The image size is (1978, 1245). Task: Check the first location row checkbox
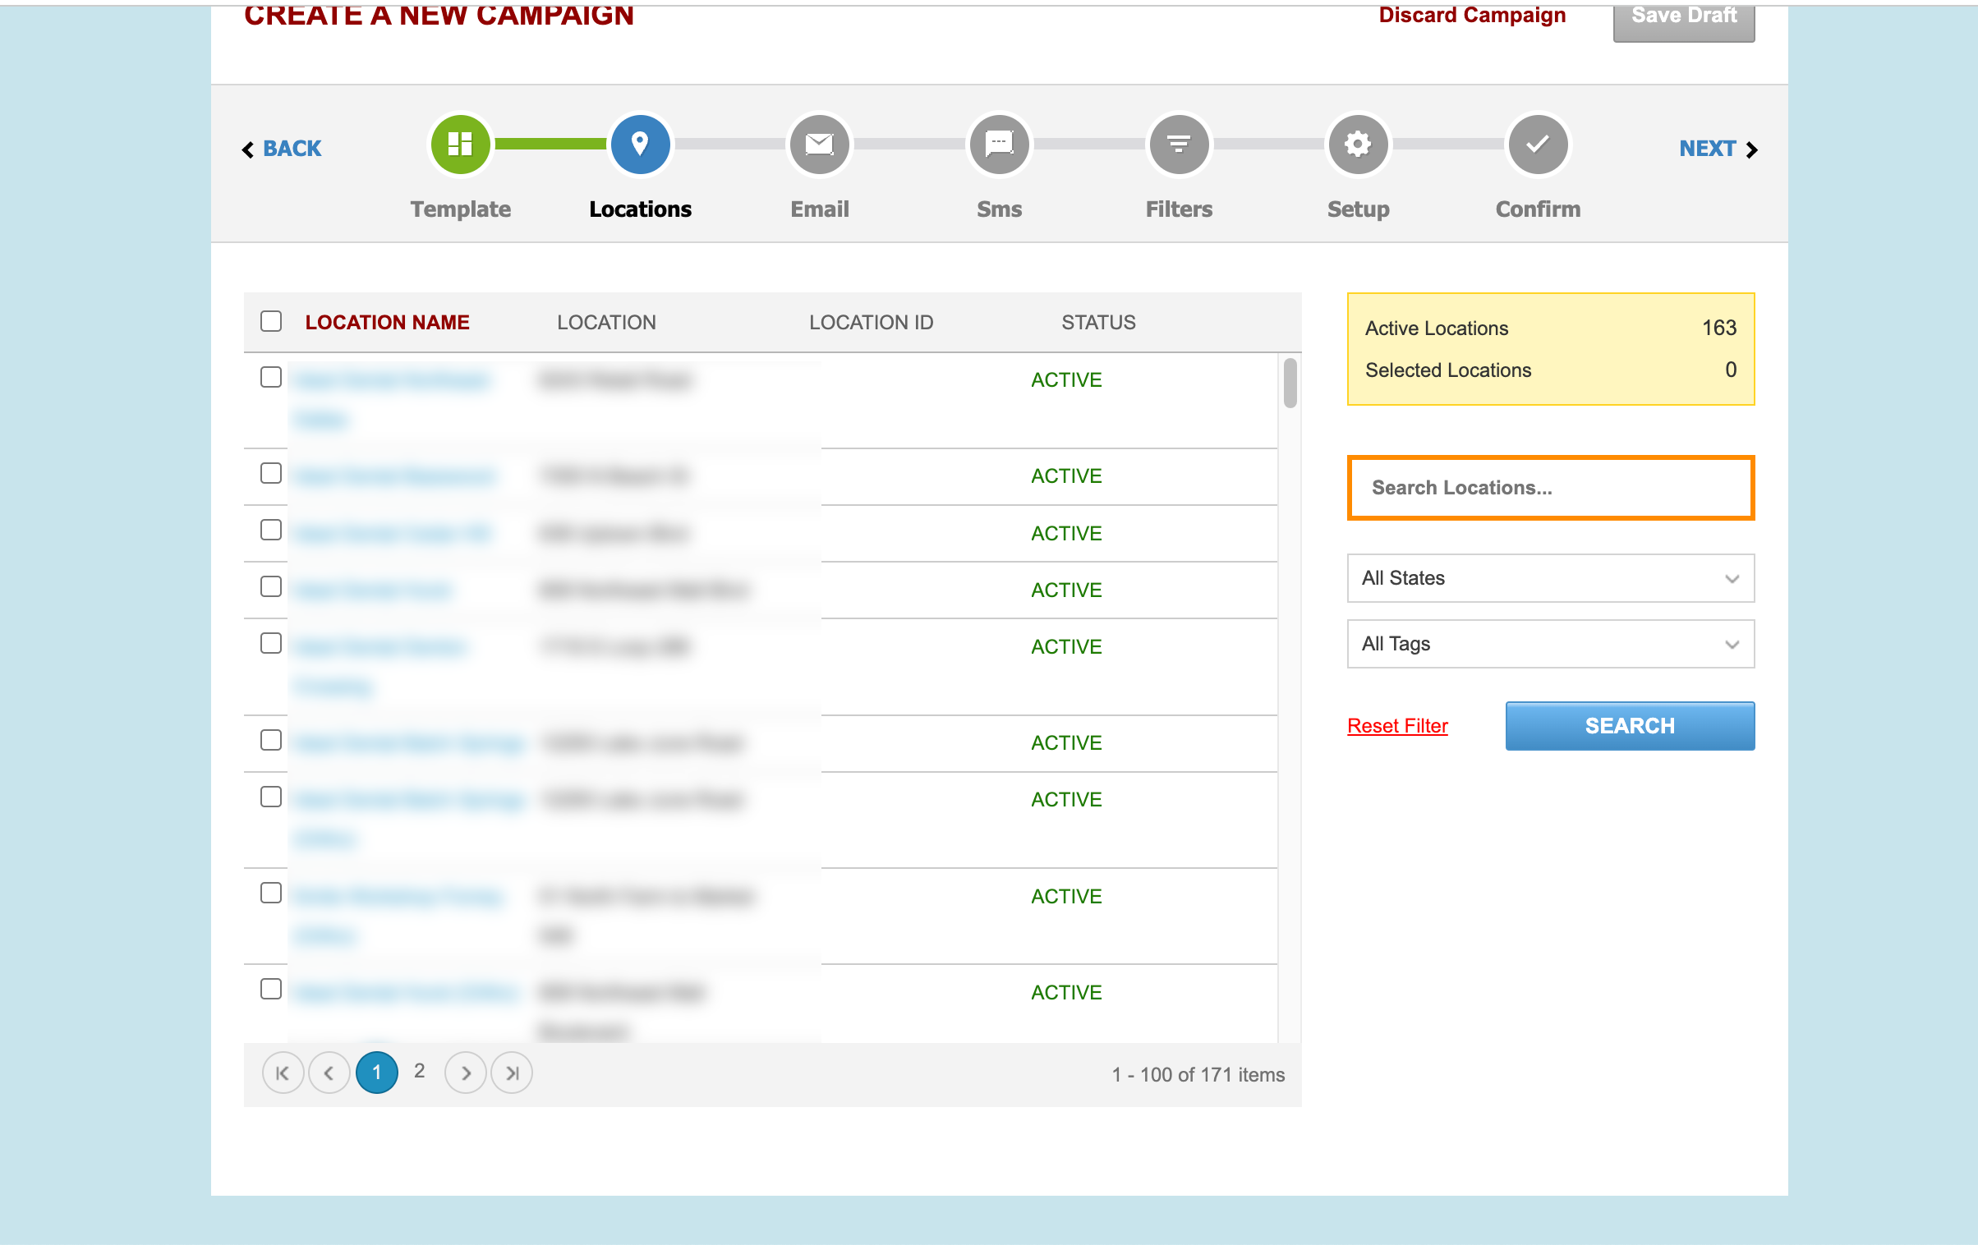coord(271,377)
